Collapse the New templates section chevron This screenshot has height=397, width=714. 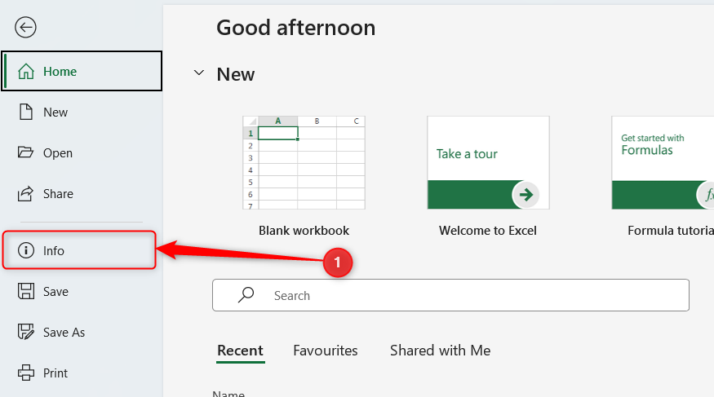pos(199,73)
